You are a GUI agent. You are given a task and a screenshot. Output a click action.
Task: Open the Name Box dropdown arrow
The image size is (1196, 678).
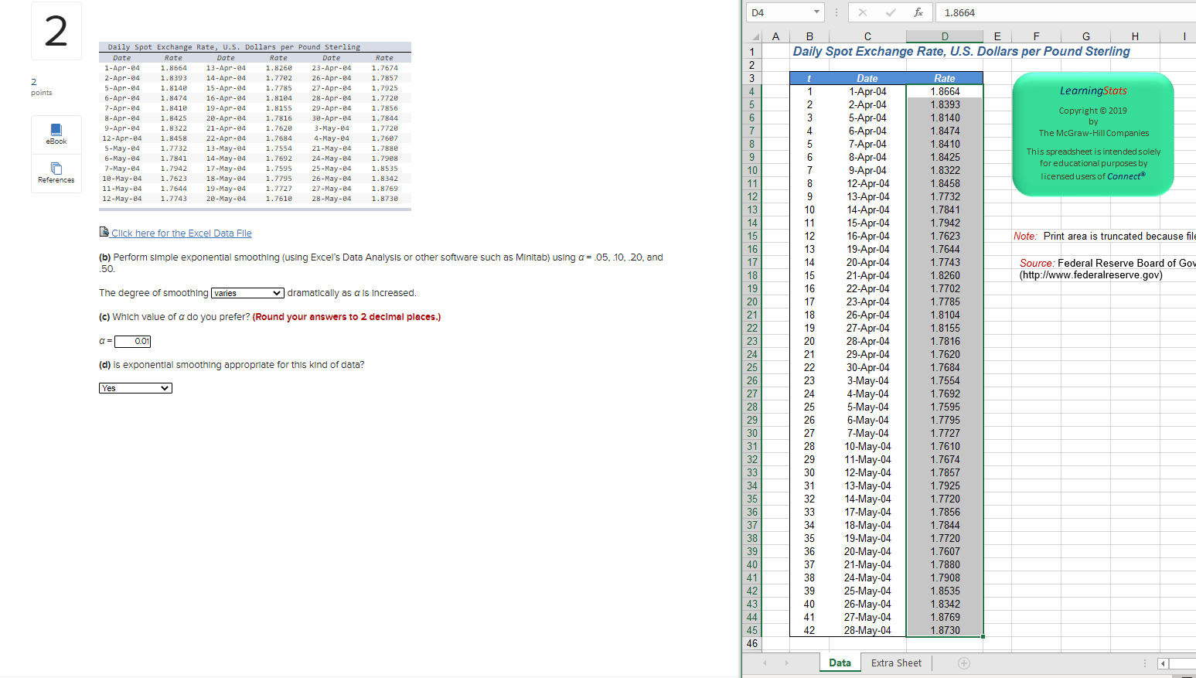(817, 12)
